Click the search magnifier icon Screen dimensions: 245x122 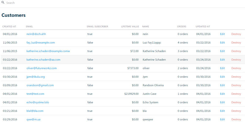[3, 3]
